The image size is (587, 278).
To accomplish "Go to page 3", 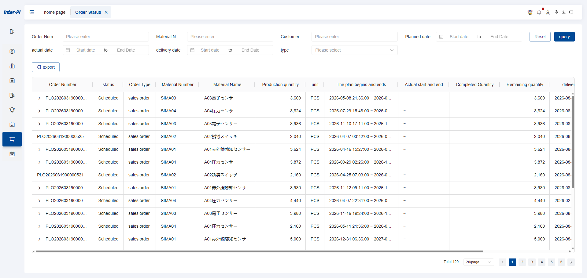I will point(532,262).
